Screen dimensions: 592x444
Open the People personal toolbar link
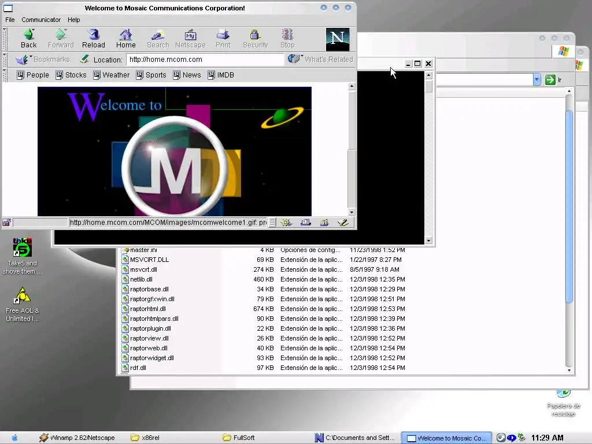tap(33, 75)
